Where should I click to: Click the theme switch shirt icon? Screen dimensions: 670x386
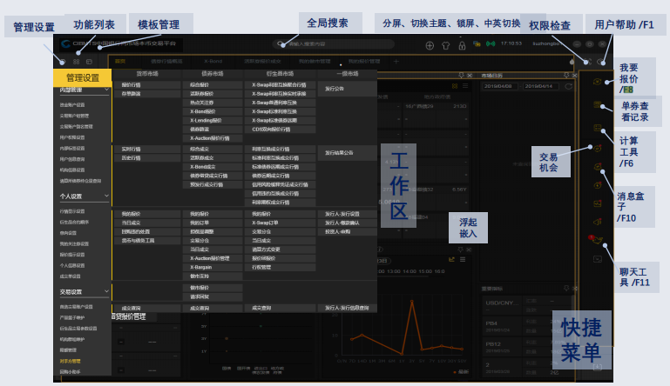[x=444, y=44]
